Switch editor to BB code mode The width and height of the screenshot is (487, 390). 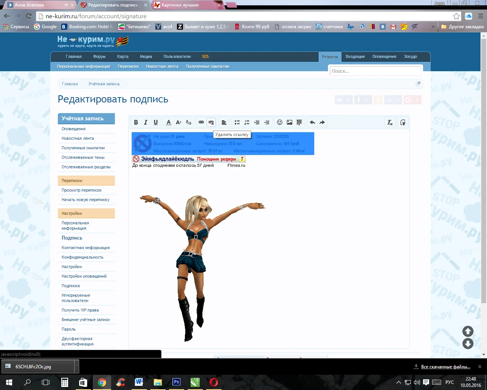click(x=403, y=122)
